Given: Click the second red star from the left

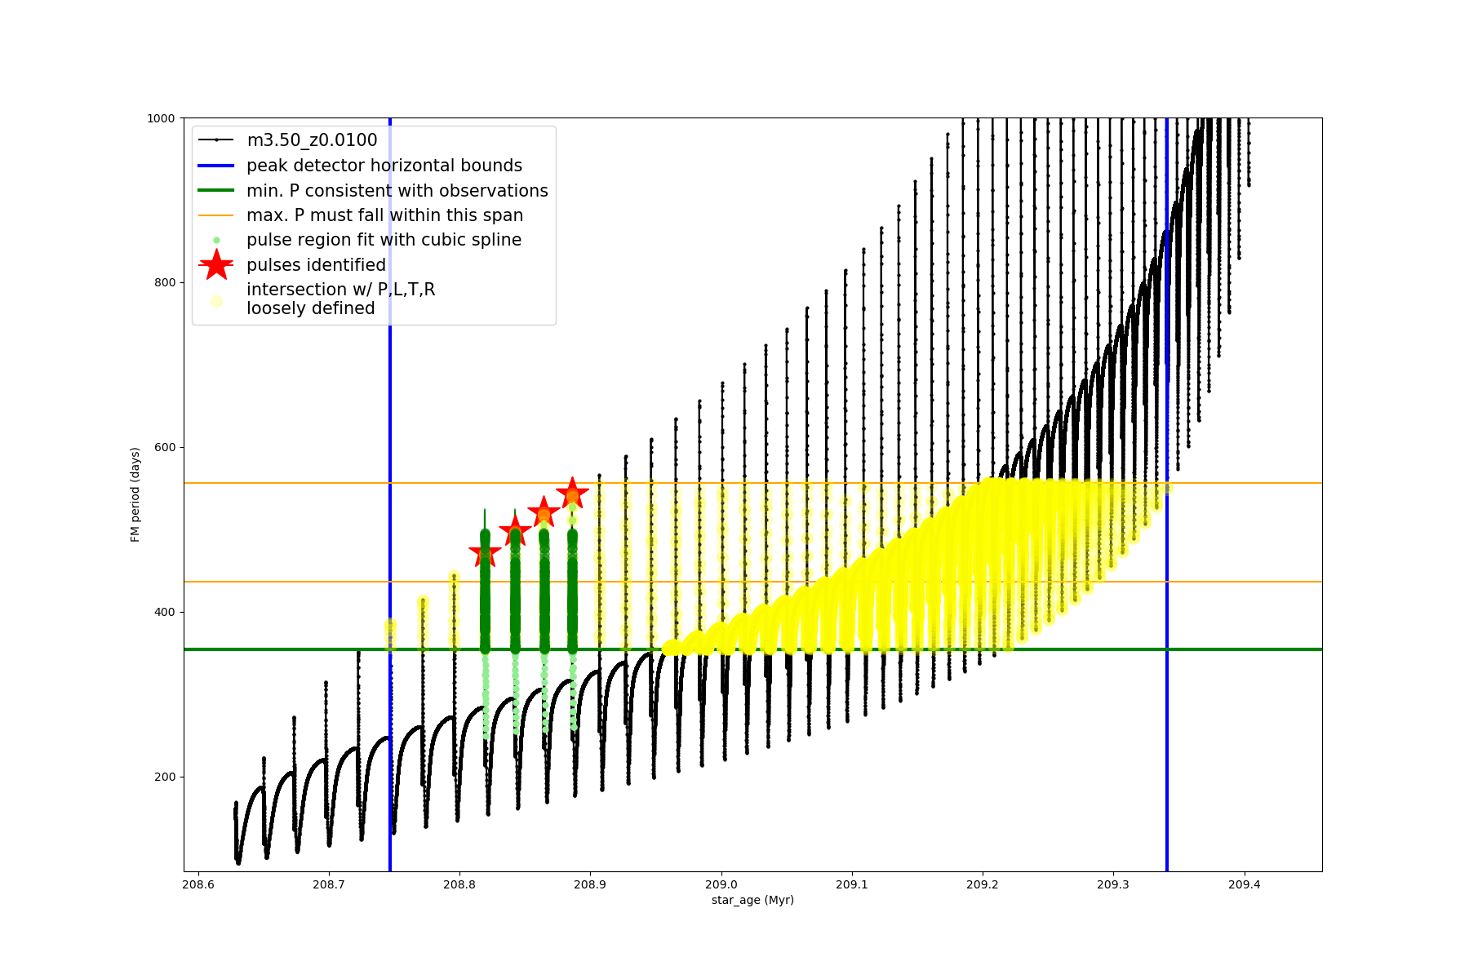Looking at the screenshot, I should pyautogui.click(x=515, y=532).
